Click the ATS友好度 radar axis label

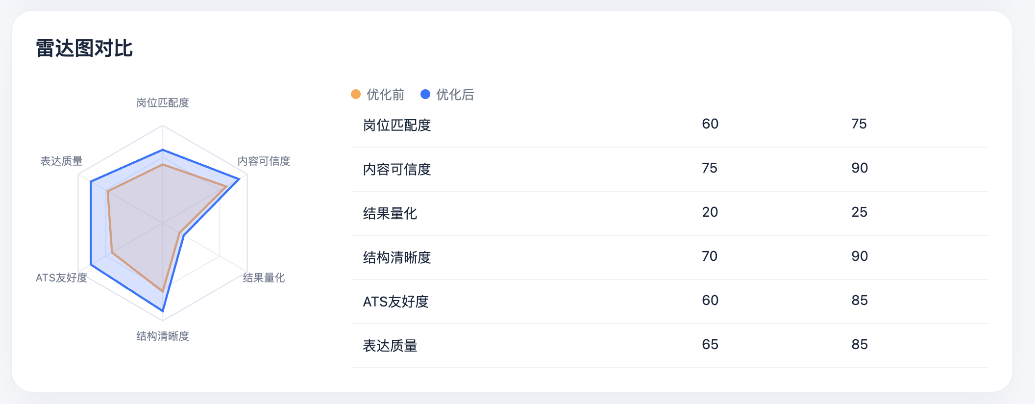click(62, 278)
